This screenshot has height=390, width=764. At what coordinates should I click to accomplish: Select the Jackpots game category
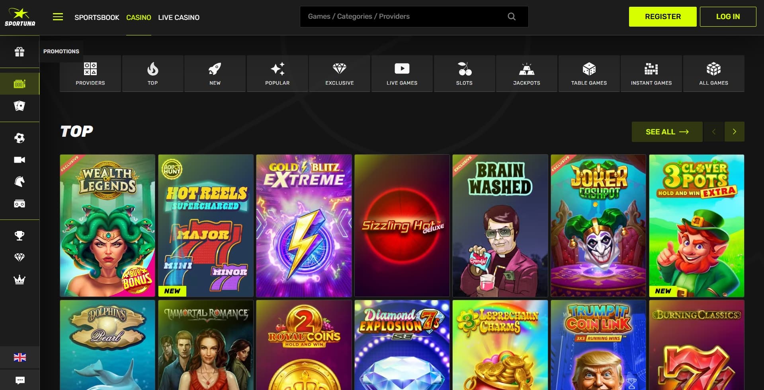coord(526,74)
